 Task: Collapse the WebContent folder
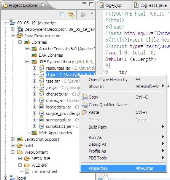[13, 152]
